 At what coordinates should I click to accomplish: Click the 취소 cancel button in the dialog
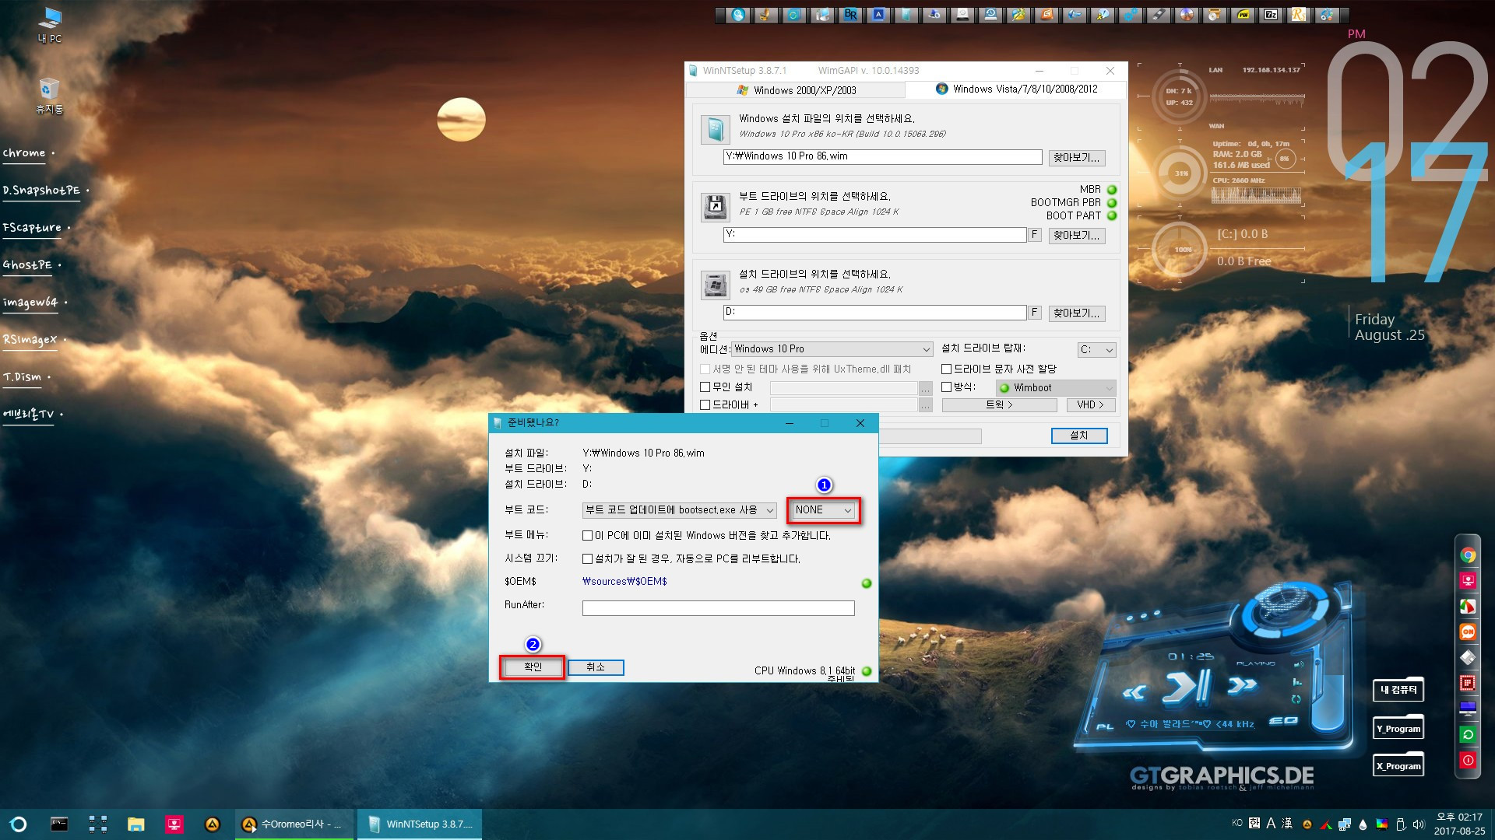point(596,667)
